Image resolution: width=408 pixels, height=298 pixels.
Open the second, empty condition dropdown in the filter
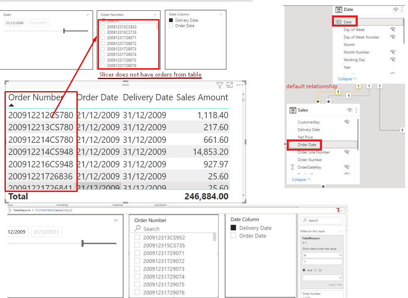click(322, 278)
